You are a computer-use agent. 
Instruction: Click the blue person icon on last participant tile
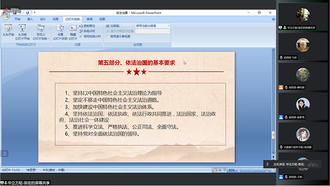point(281,177)
